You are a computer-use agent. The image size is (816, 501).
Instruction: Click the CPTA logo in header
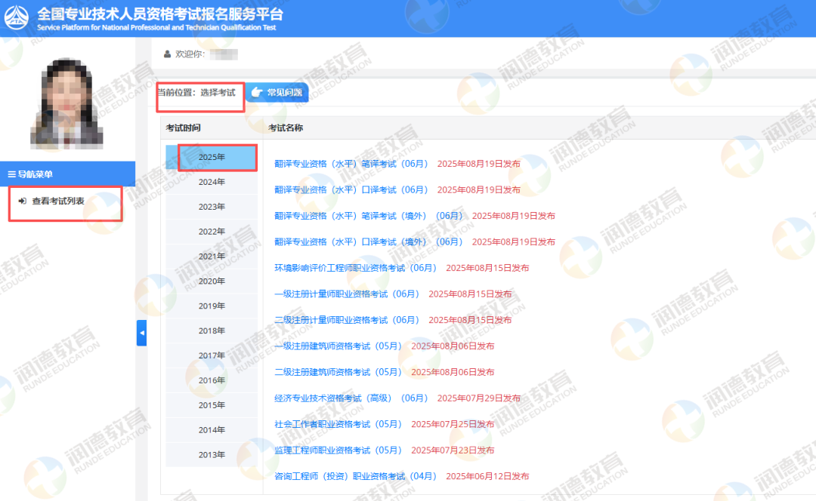tap(17, 17)
